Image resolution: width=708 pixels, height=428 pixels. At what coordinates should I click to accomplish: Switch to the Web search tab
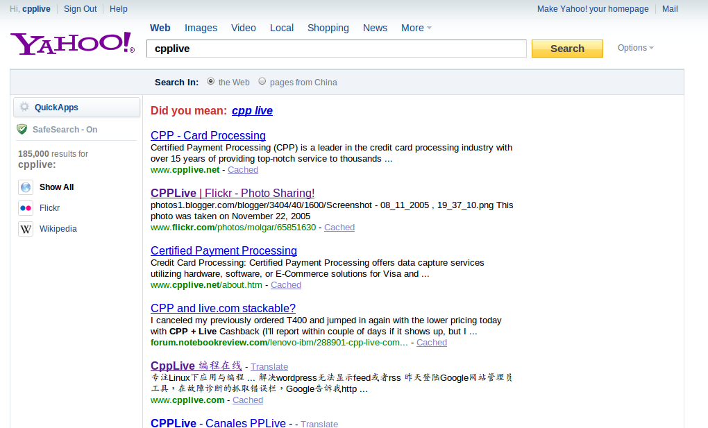pos(160,28)
